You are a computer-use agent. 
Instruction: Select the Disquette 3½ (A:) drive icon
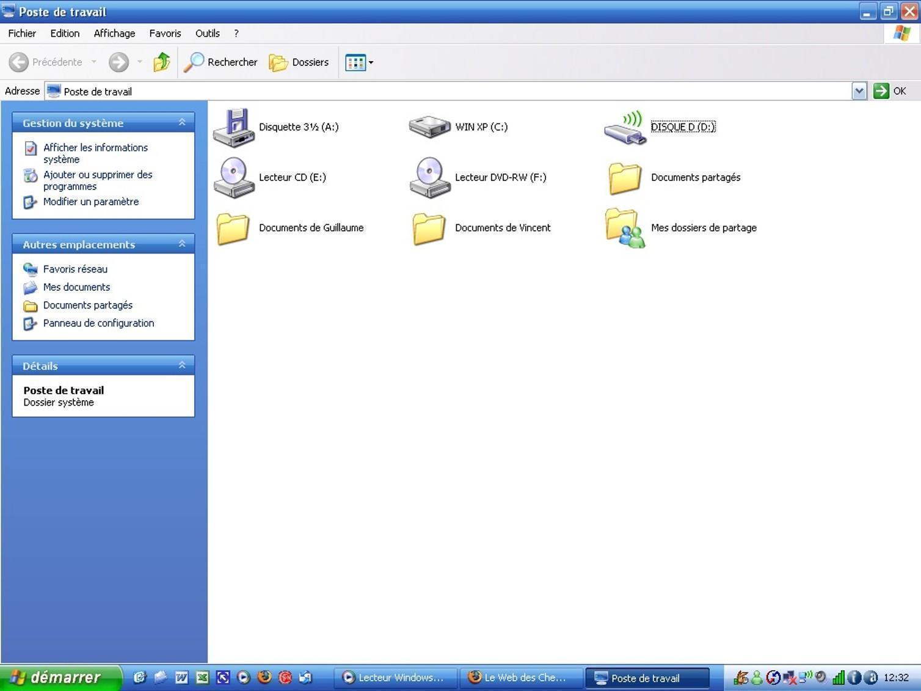233,128
